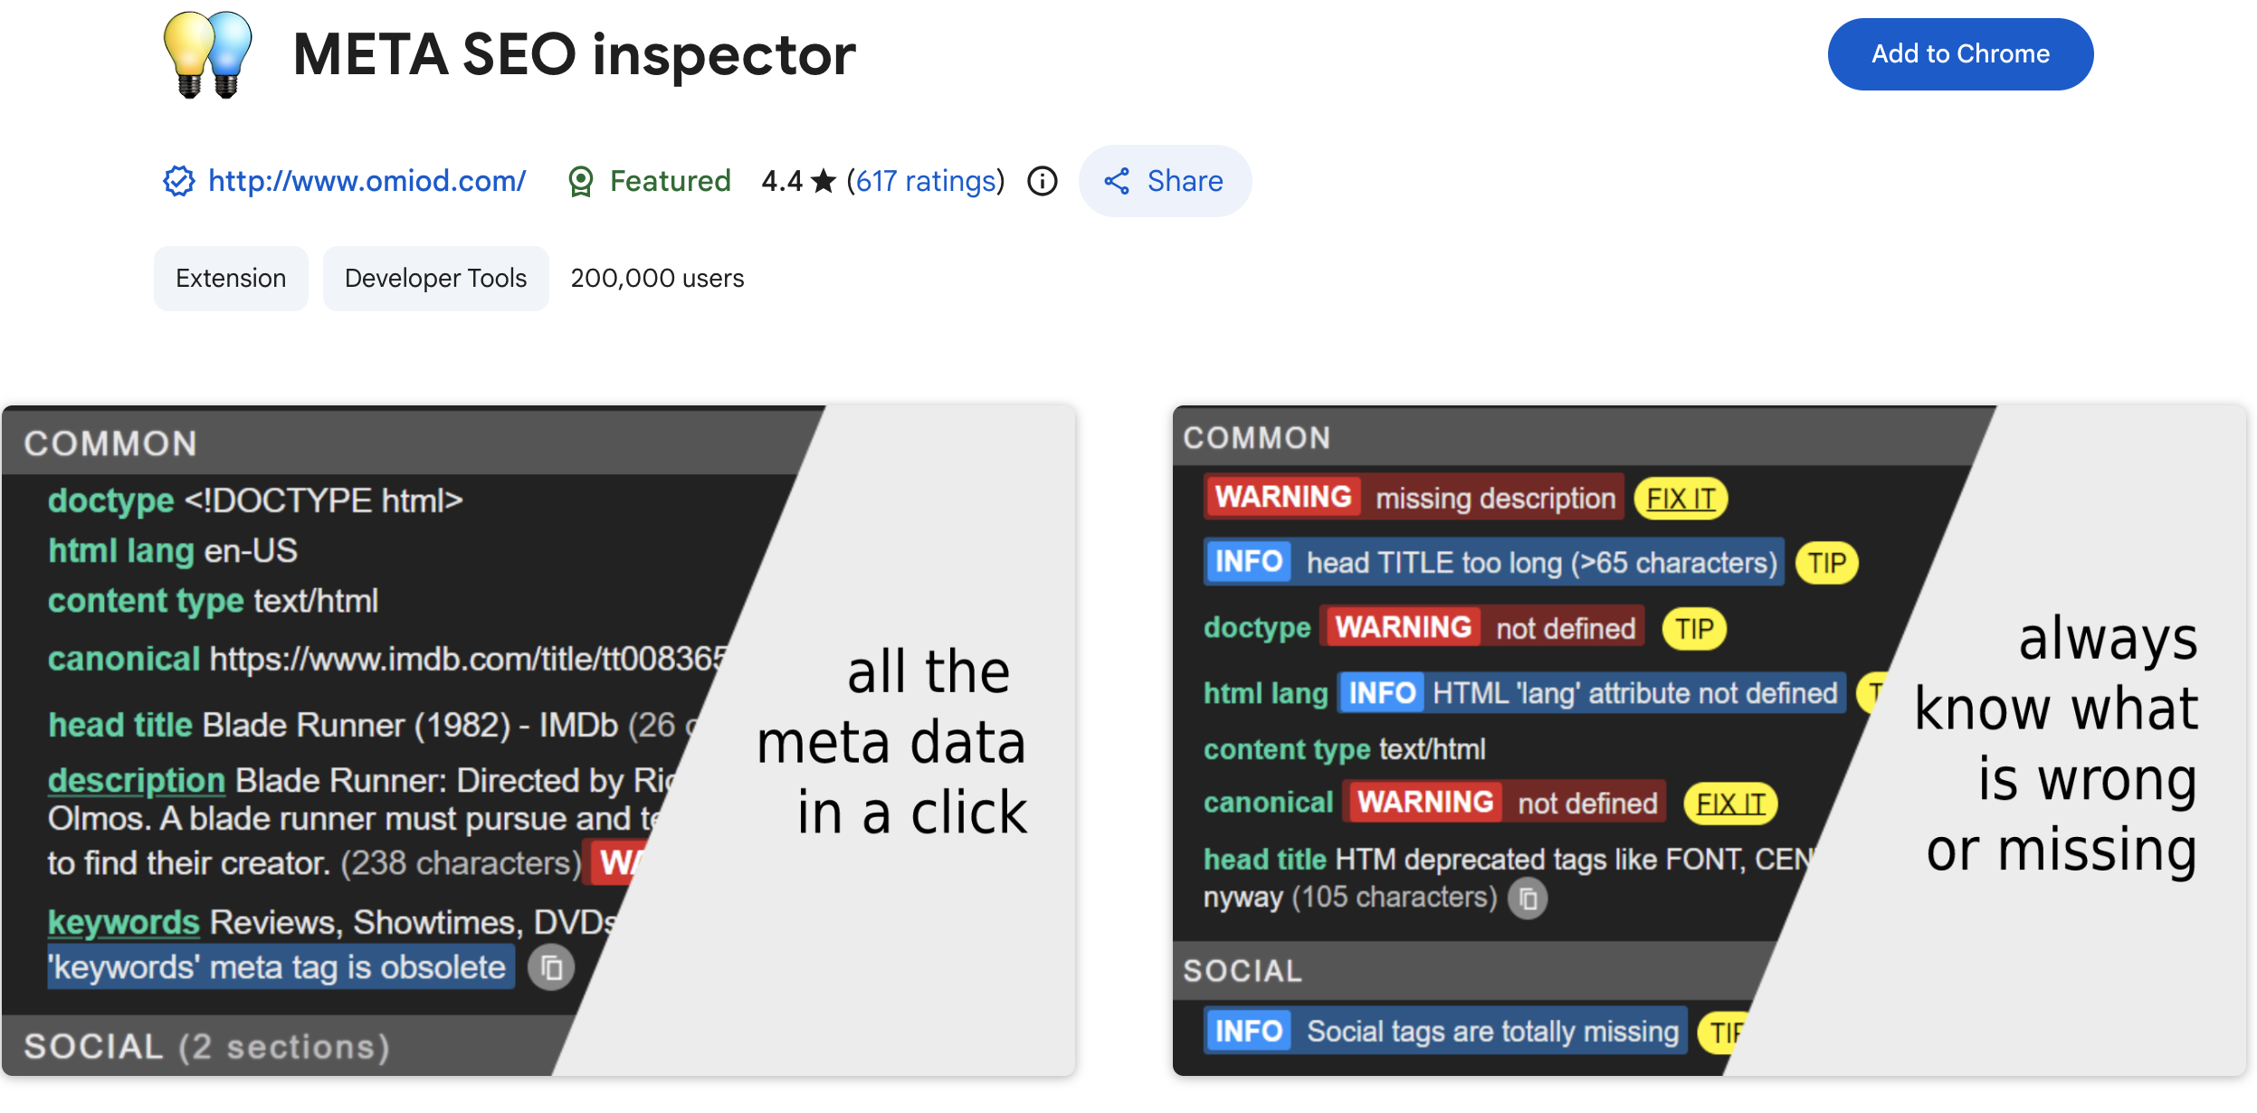Click the lightbulb extension logo
The image size is (2257, 1113).
coord(210,56)
